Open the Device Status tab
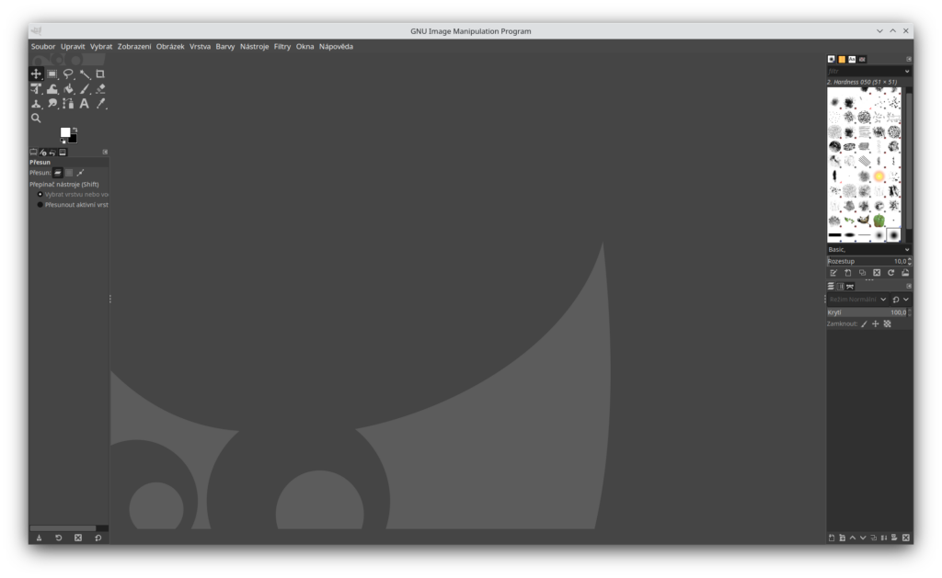The height and width of the screenshot is (578, 942). (x=42, y=153)
